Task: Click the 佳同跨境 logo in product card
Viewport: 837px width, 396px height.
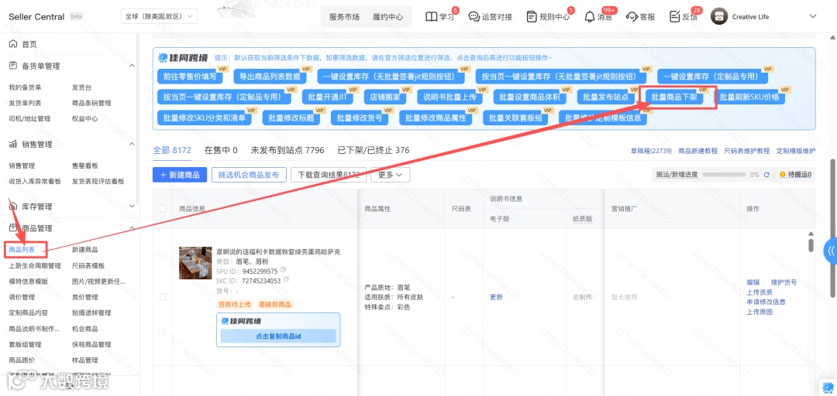Action: [241, 322]
